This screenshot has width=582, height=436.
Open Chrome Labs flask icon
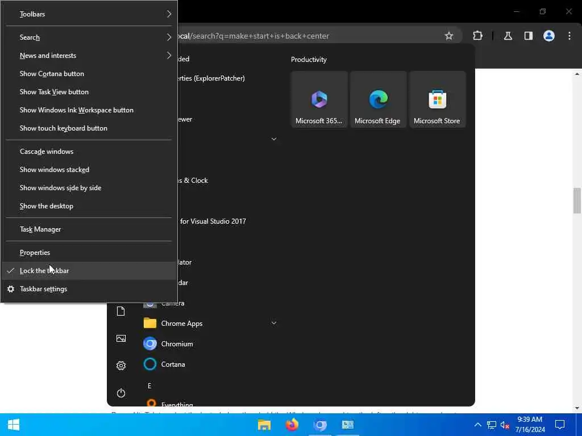pyautogui.click(x=508, y=36)
